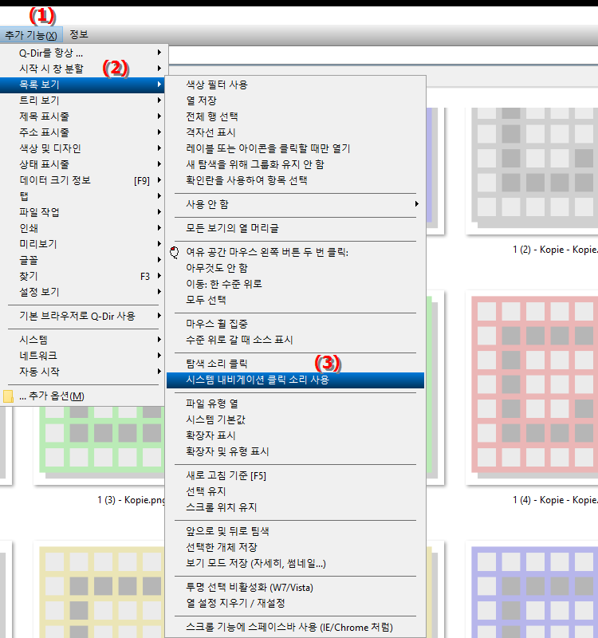Open the 추가 기능(X) menu
598x638 pixels.
coord(31,35)
